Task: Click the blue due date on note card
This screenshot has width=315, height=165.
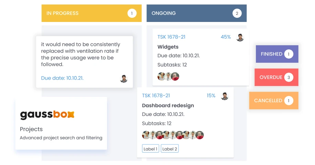Action: click(x=62, y=78)
